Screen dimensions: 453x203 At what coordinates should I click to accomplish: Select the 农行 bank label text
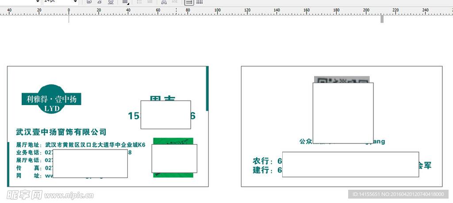click(x=263, y=161)
